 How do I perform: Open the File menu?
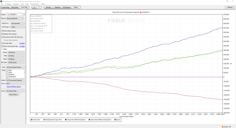[x=2, y=4]
